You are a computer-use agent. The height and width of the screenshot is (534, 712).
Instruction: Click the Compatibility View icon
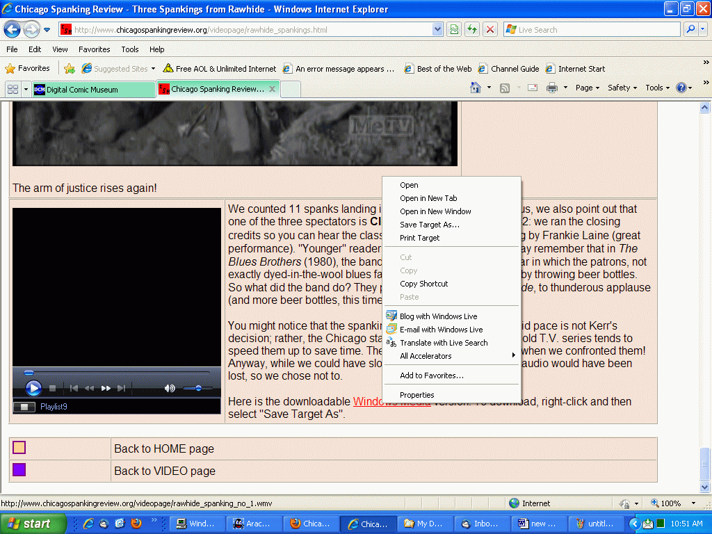tap(454, 30)
